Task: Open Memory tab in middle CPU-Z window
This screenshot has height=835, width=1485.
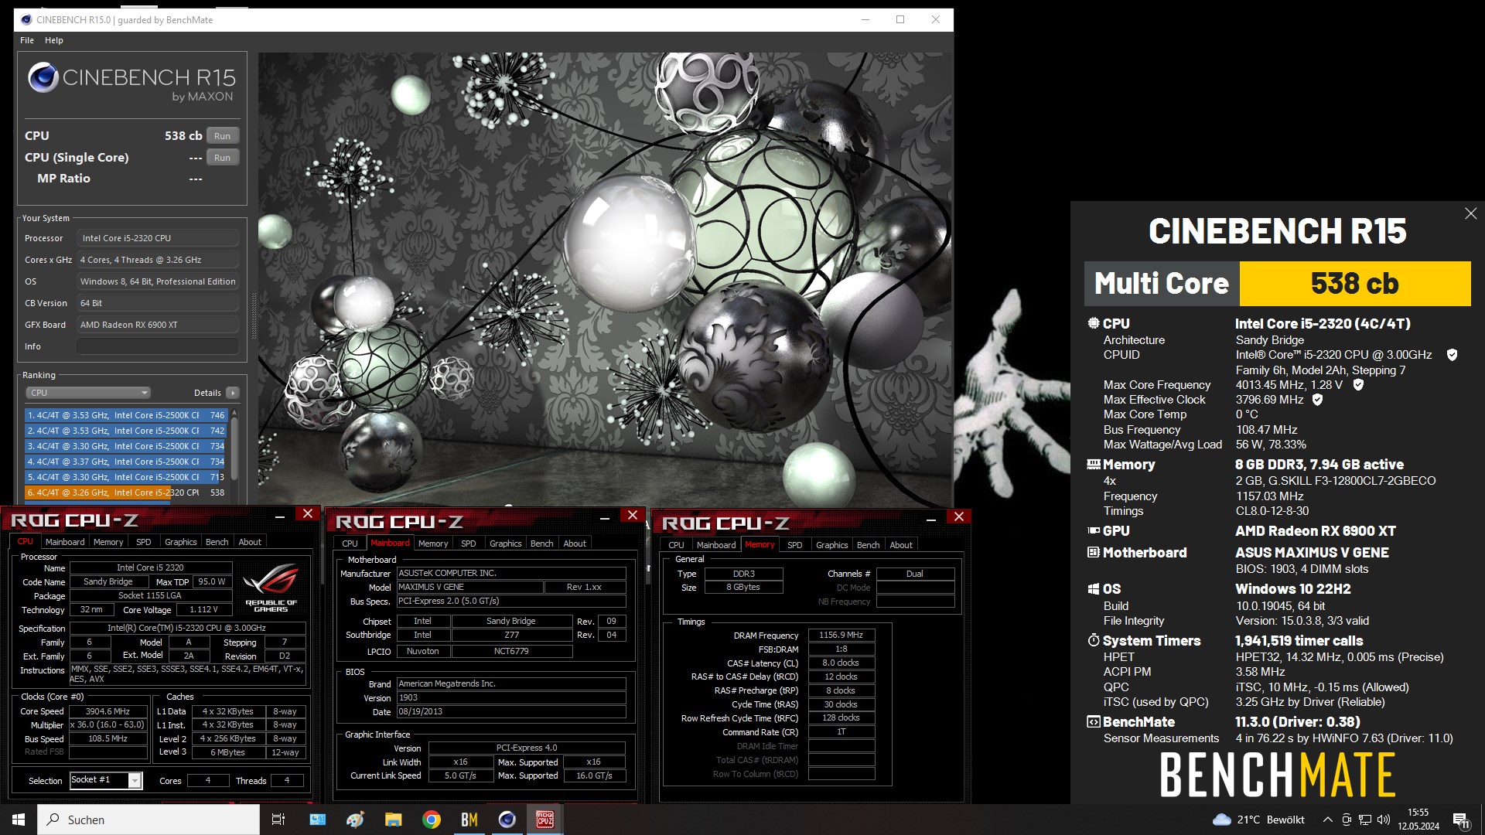Action: tap(433, 544)
